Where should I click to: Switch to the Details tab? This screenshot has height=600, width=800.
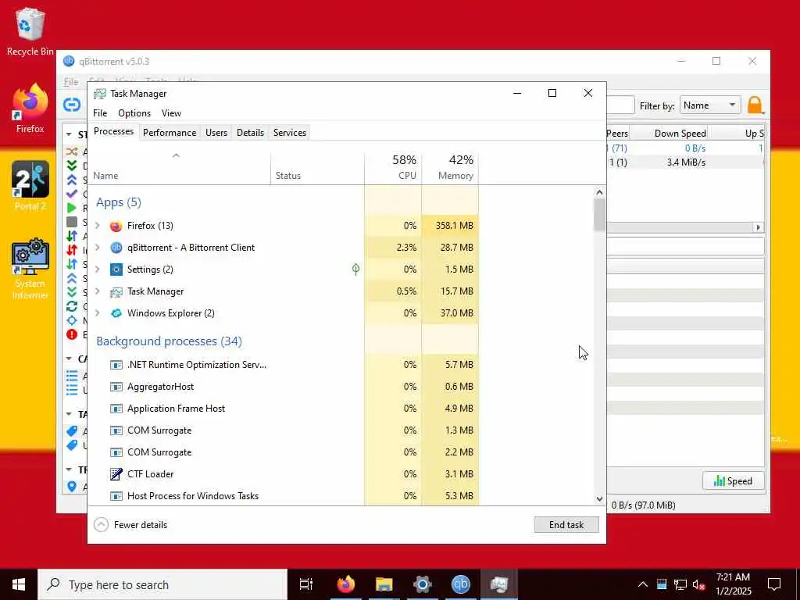pyautogui.click(x=250, y=133)
